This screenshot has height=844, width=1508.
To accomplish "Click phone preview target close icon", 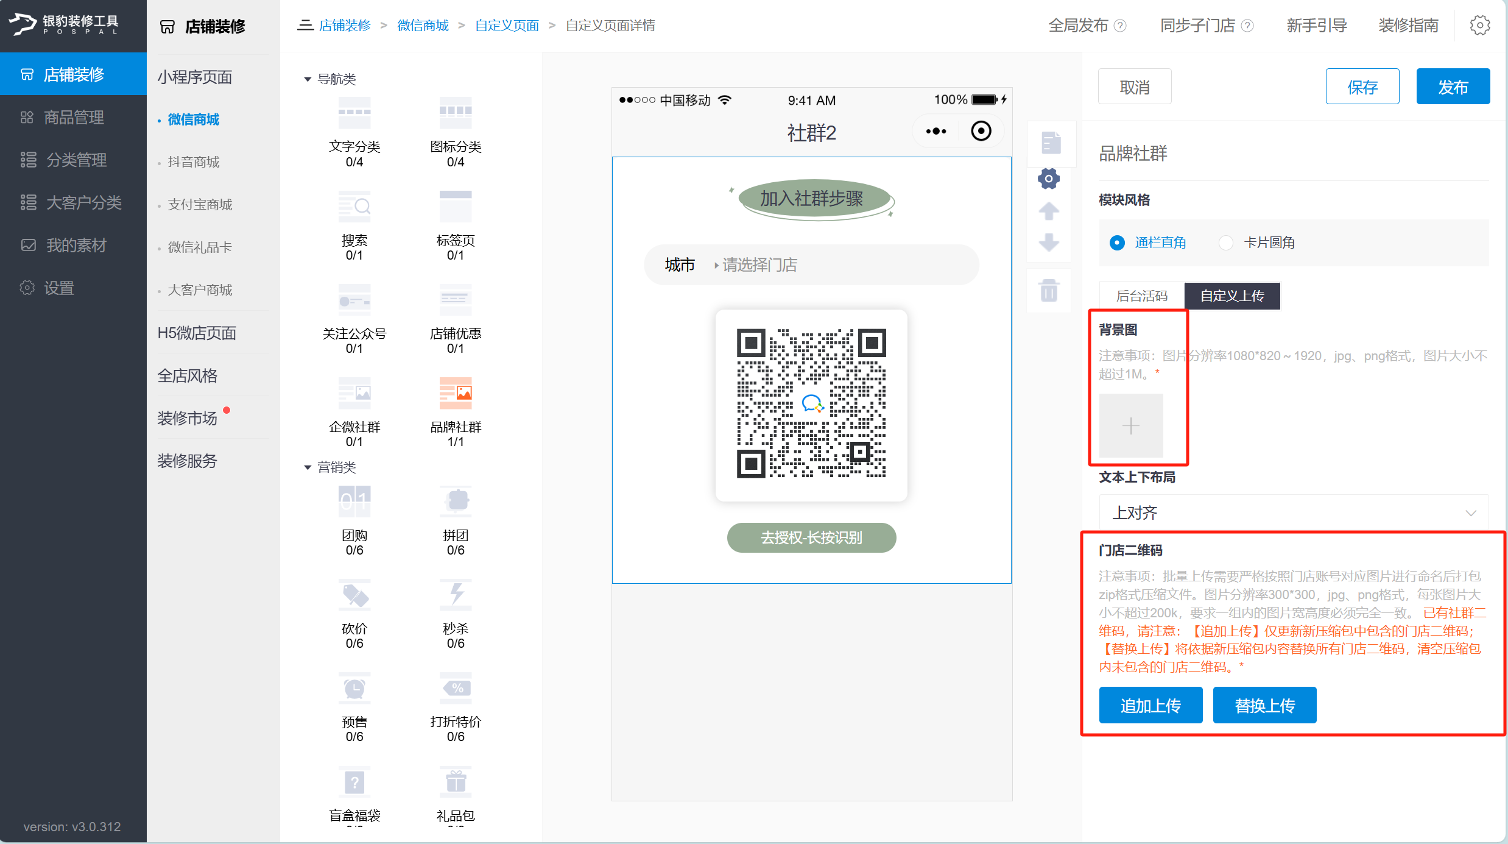I will pyautogui.click(x=981, y=131).
